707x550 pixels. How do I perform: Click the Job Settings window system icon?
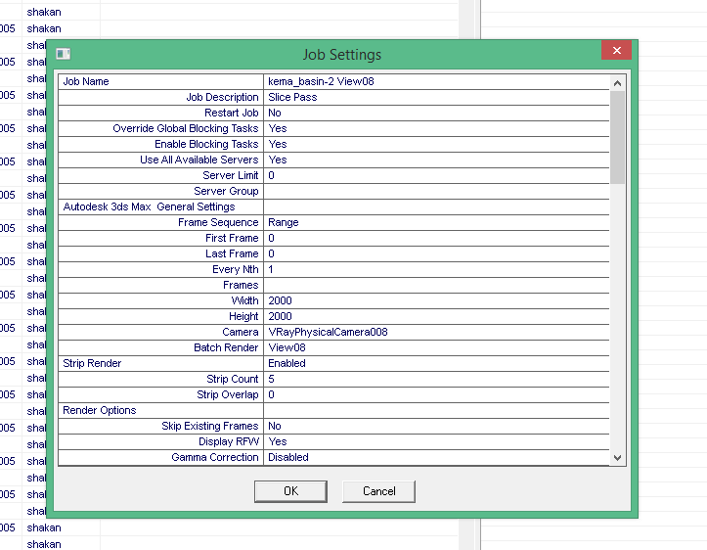pyautogui.click(x=64, y=54)
